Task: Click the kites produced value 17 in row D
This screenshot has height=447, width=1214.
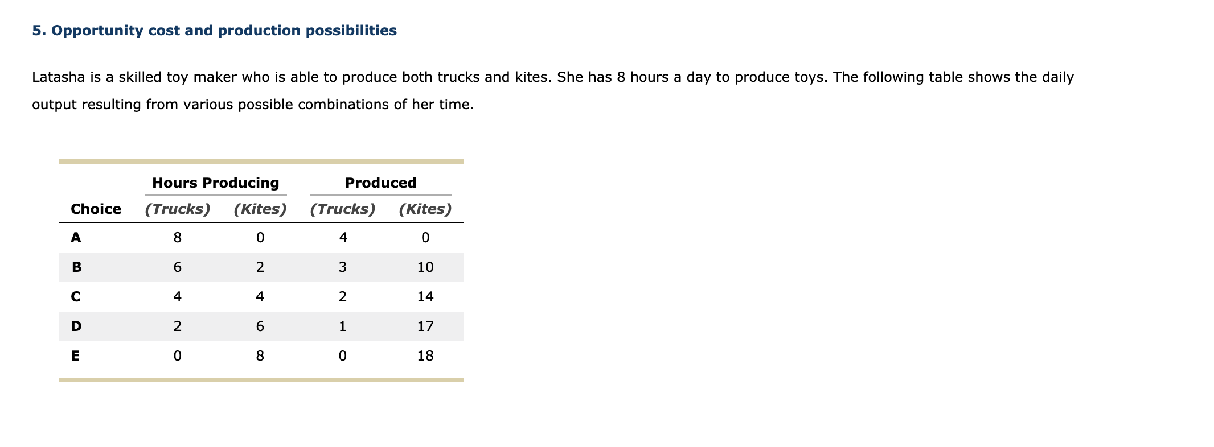Action: click(x=425, y=326)
